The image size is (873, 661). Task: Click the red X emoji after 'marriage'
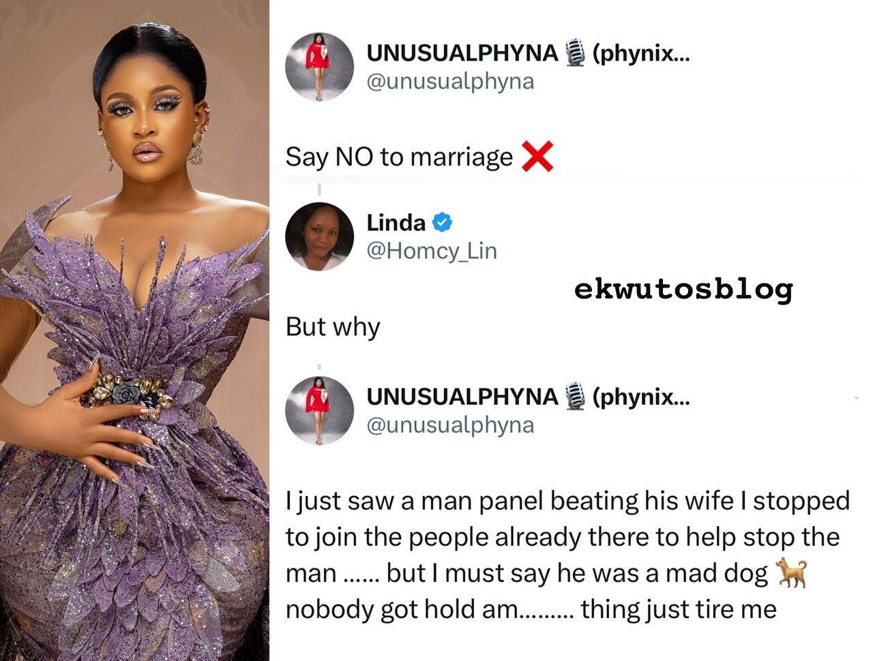tap(537, 156)
